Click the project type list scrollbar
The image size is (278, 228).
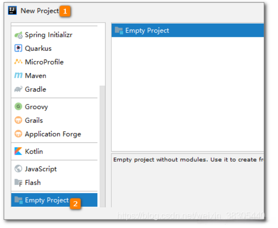pos(102,145)
